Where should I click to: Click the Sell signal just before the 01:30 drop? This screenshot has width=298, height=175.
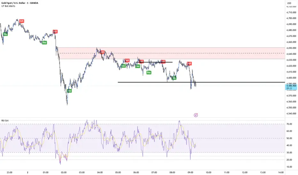[x=55, y=31]
